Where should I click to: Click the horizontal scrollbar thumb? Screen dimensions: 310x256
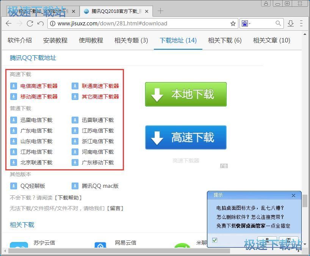pos(119,251)
